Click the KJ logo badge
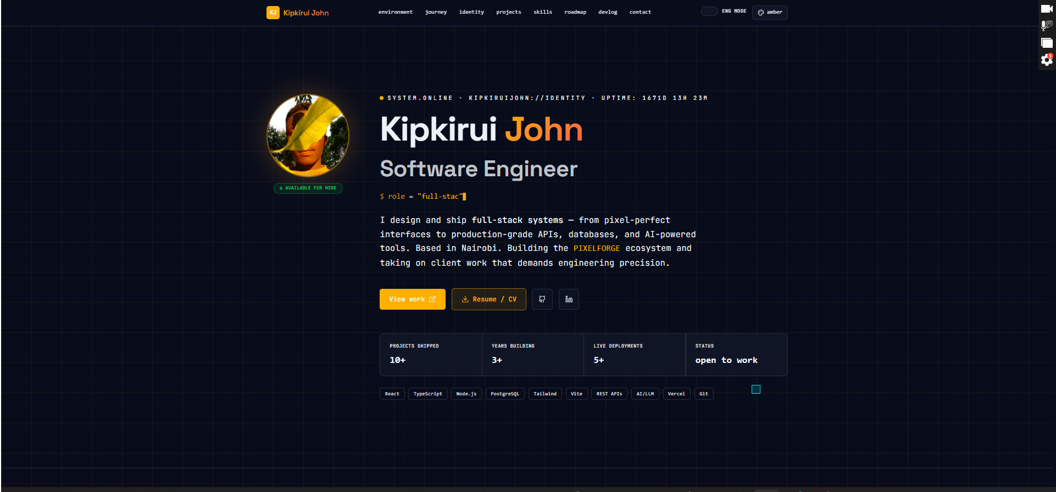Viewport: 1056px width, 492px height. 273,13
